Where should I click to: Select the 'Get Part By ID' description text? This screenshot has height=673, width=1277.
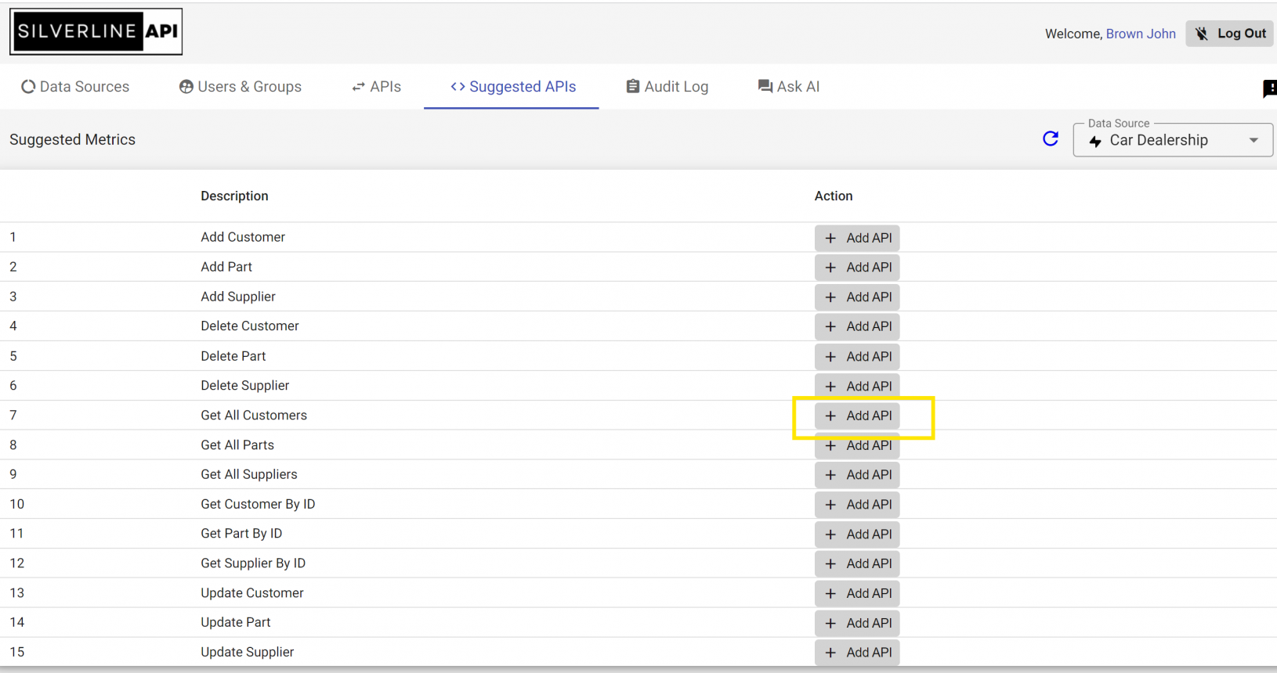(241, 534)
